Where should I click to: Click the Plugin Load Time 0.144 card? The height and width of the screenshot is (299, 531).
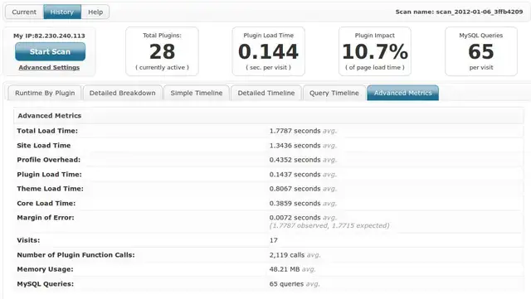[x=269, y=51]
